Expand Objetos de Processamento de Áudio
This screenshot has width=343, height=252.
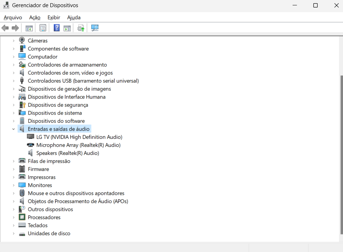14,201
